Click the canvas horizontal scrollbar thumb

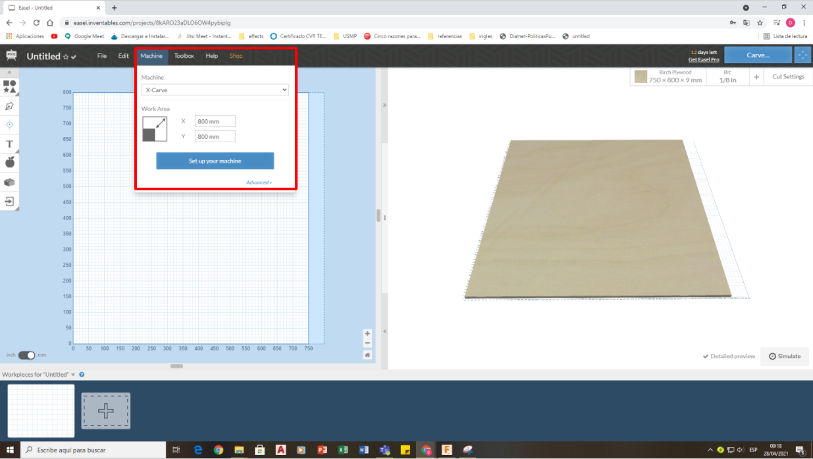tap(176, 366)
